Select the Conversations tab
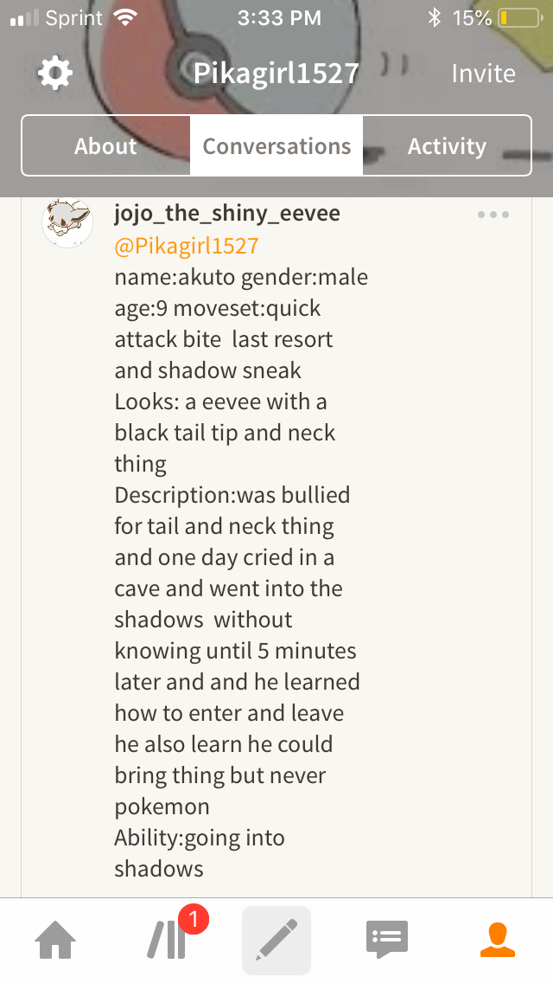The height and width of the screenshot is (983, 553). point(276,145)
